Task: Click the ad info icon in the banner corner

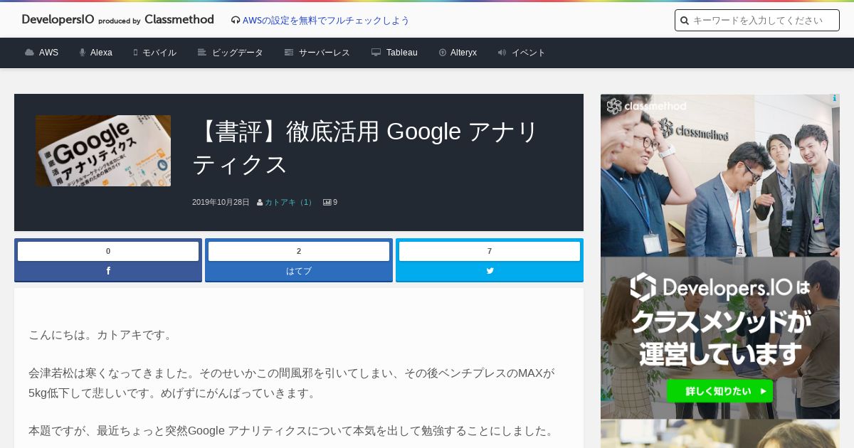Action: coord(834,99)
